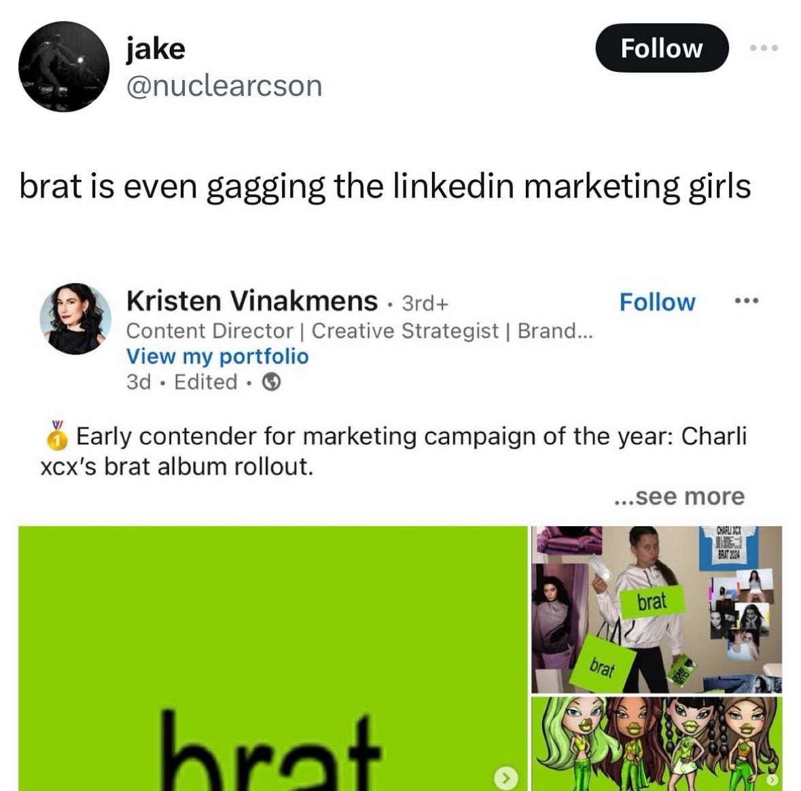Click the tweet text about brat
The height and width of the screenshot is (791, 801).
click(x=385, y=187)
